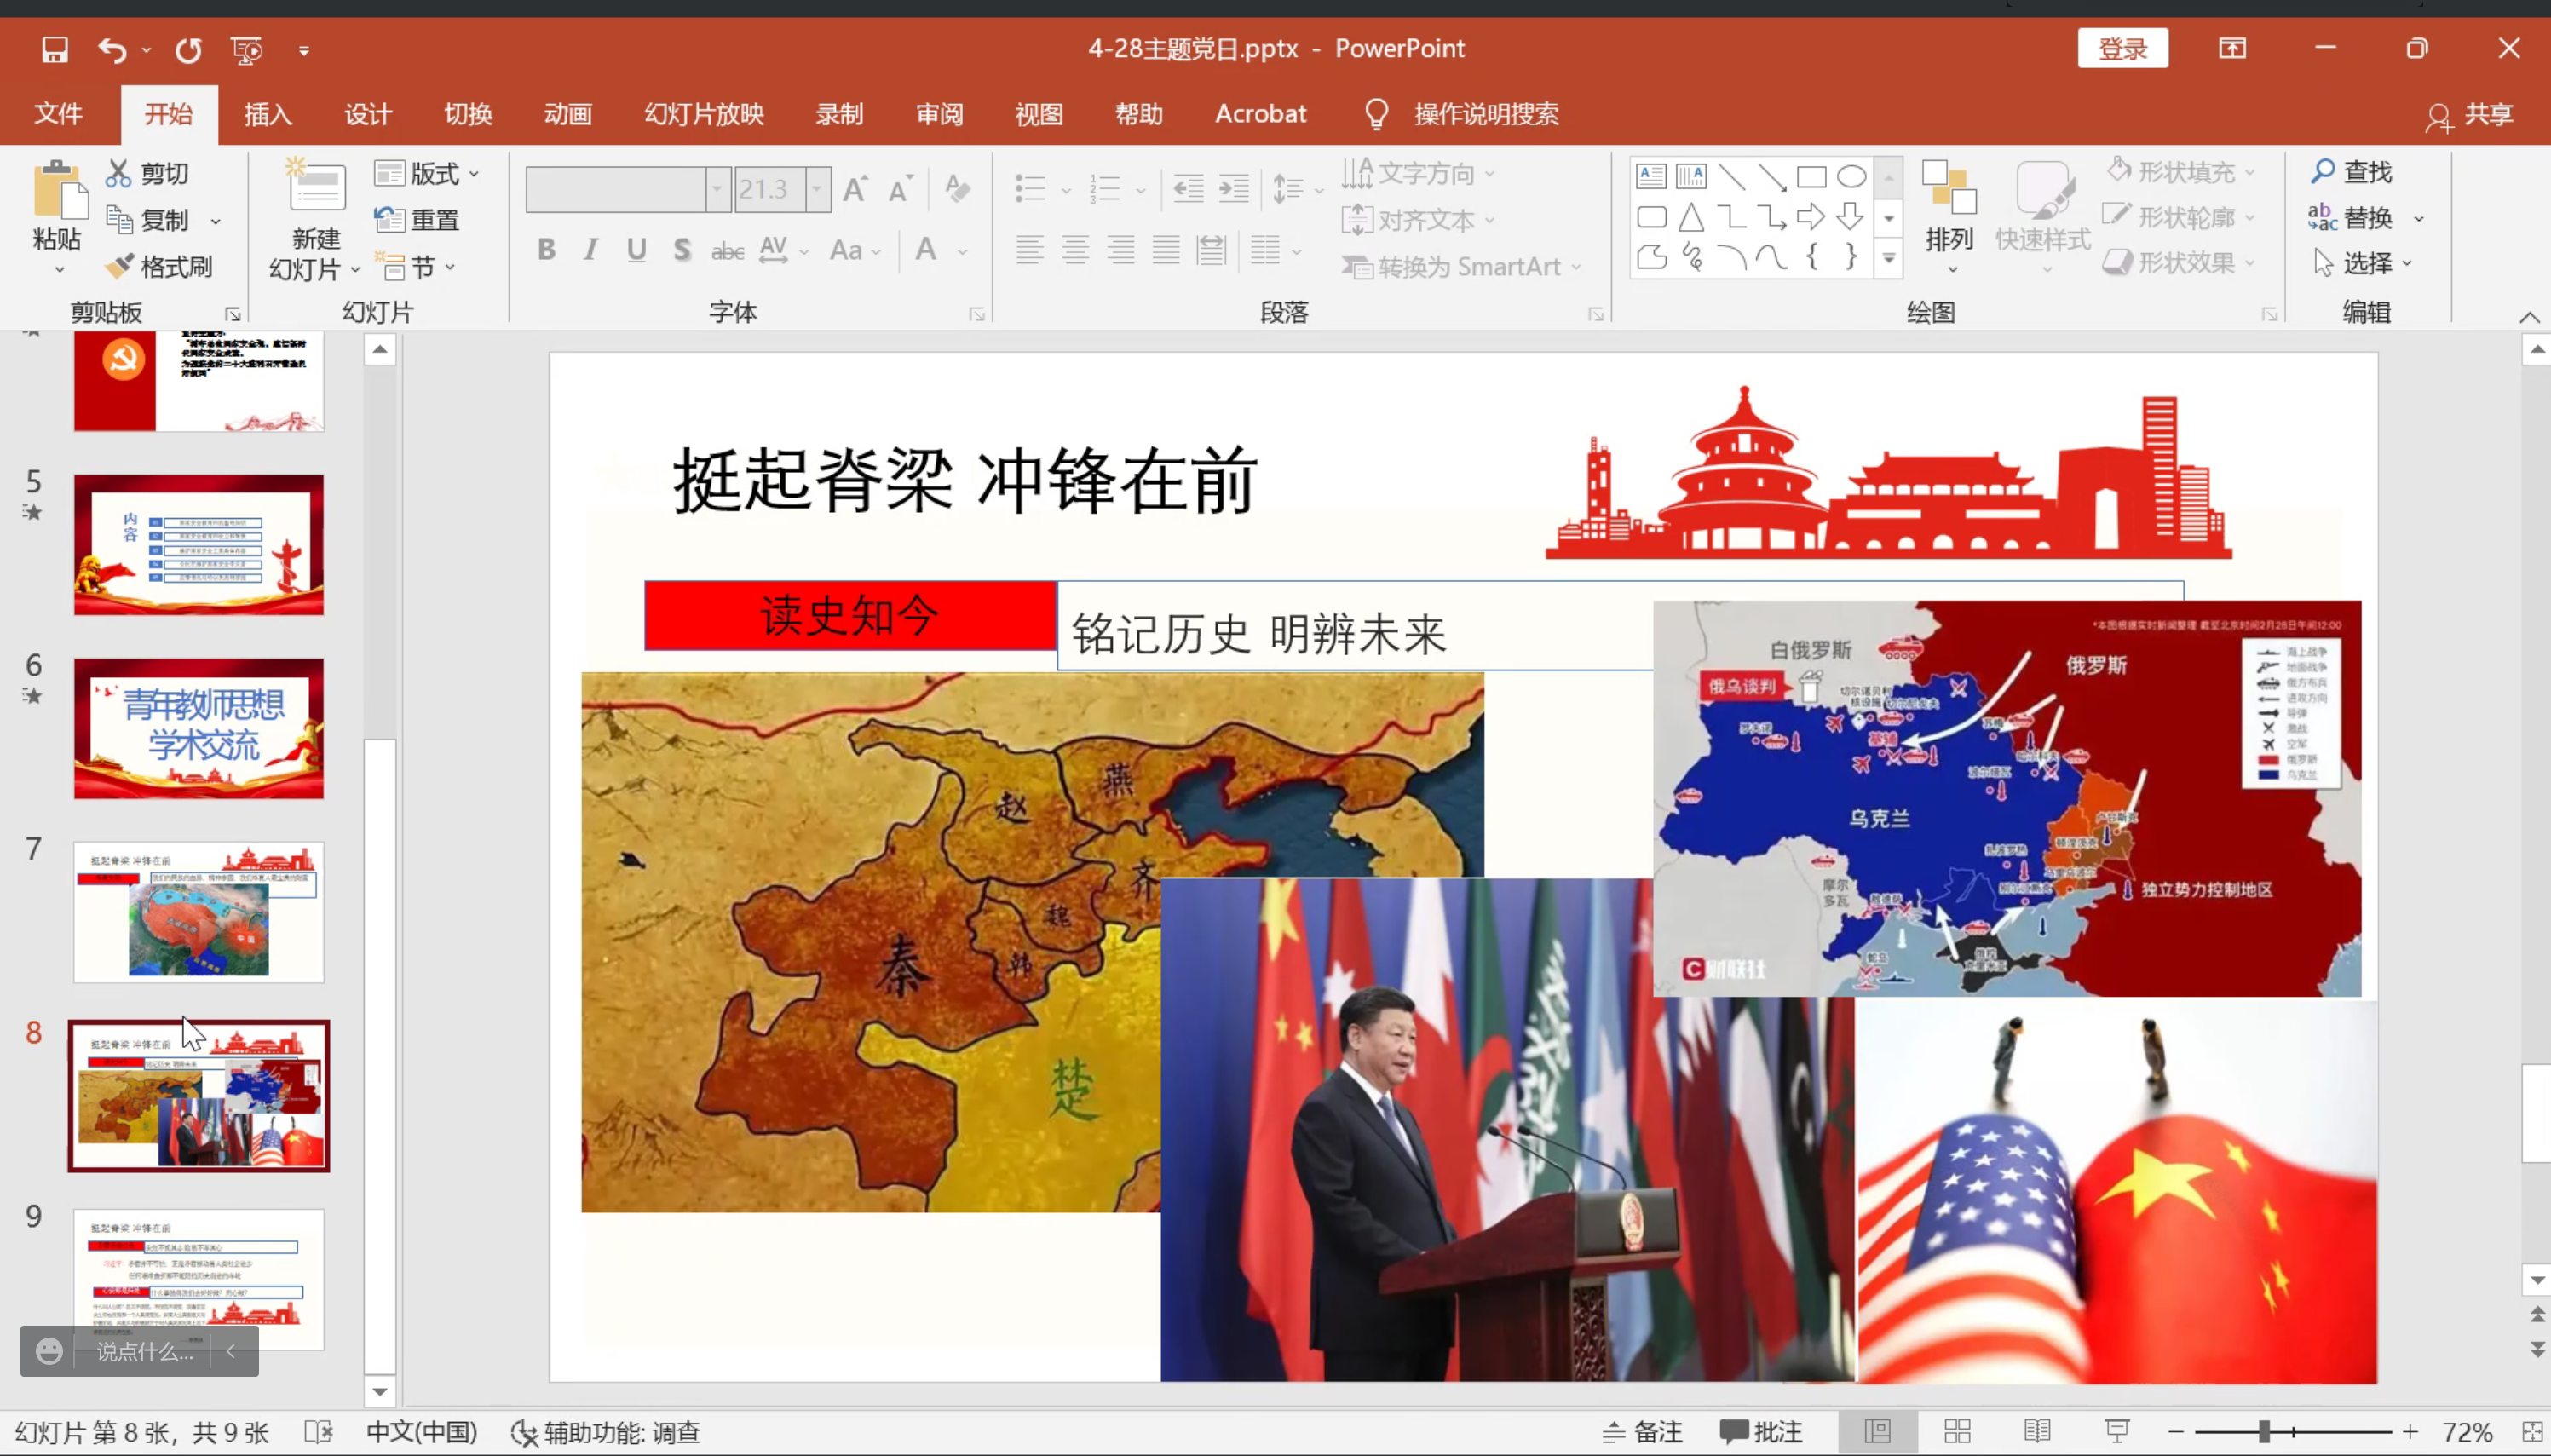Insert a text box shape from gallery
2551x1456 pixels.
pos(1651,176)
